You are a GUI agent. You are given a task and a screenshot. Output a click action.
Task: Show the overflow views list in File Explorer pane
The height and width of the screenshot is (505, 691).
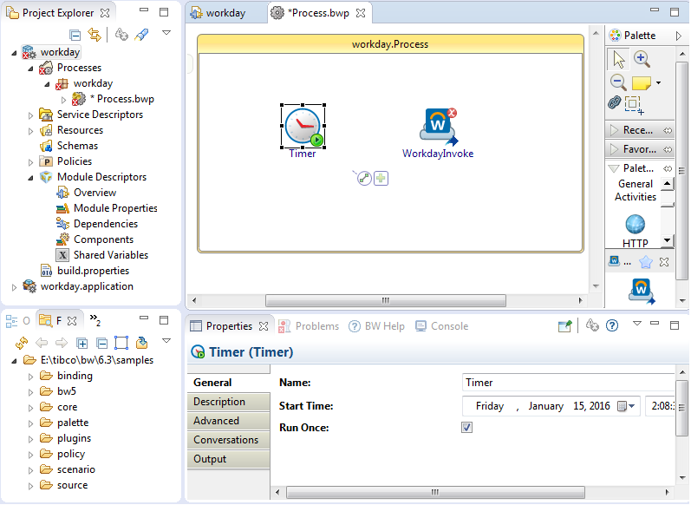(95, 320)
